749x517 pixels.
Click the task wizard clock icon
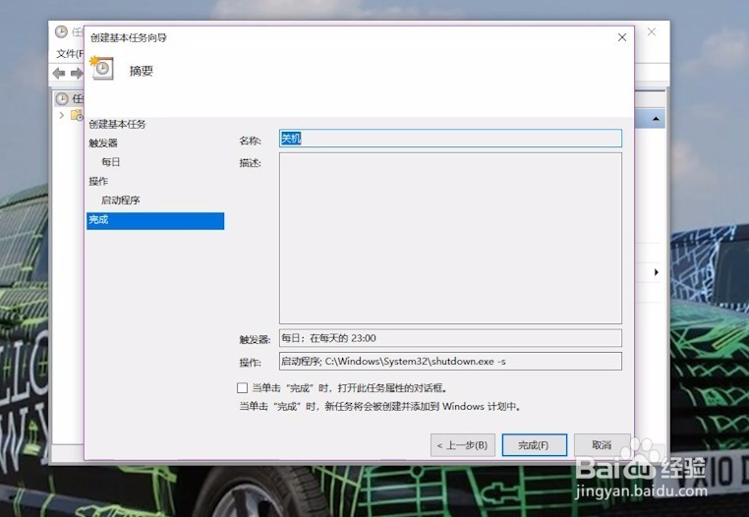(102, 69)
